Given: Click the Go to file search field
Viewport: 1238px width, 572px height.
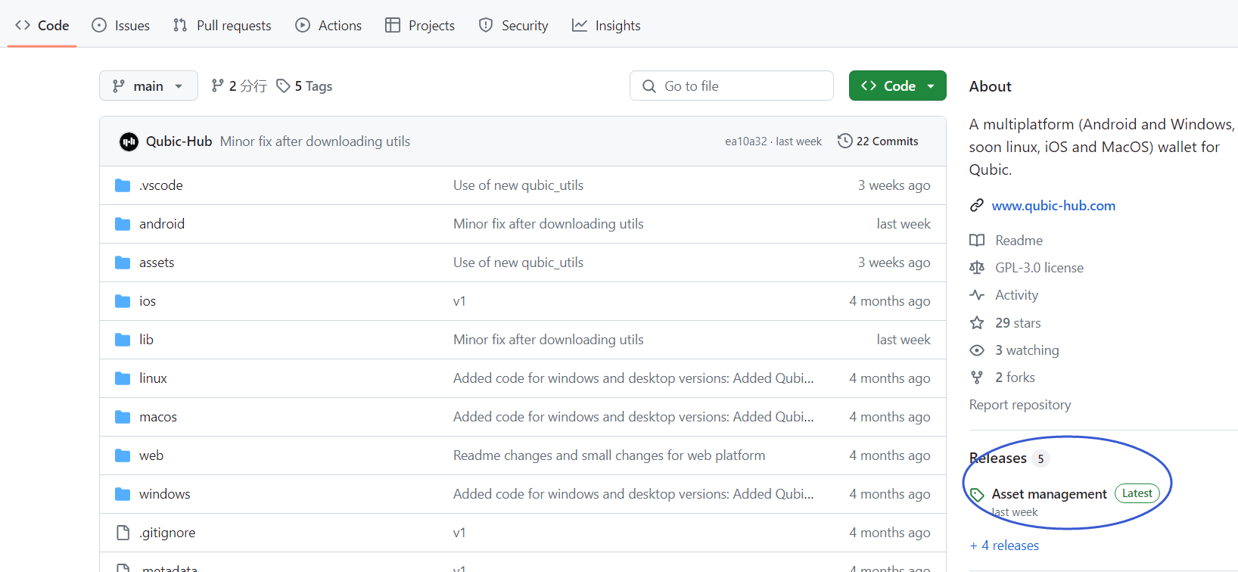Looking at the screenshot, I should [x=731, y=86].
